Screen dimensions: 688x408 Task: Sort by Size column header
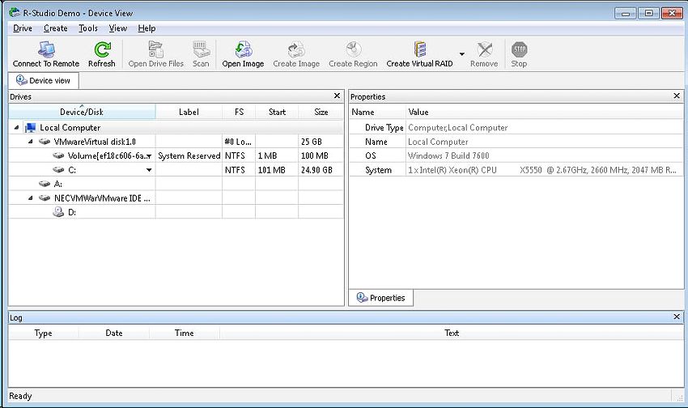click(x=321, y=112)
